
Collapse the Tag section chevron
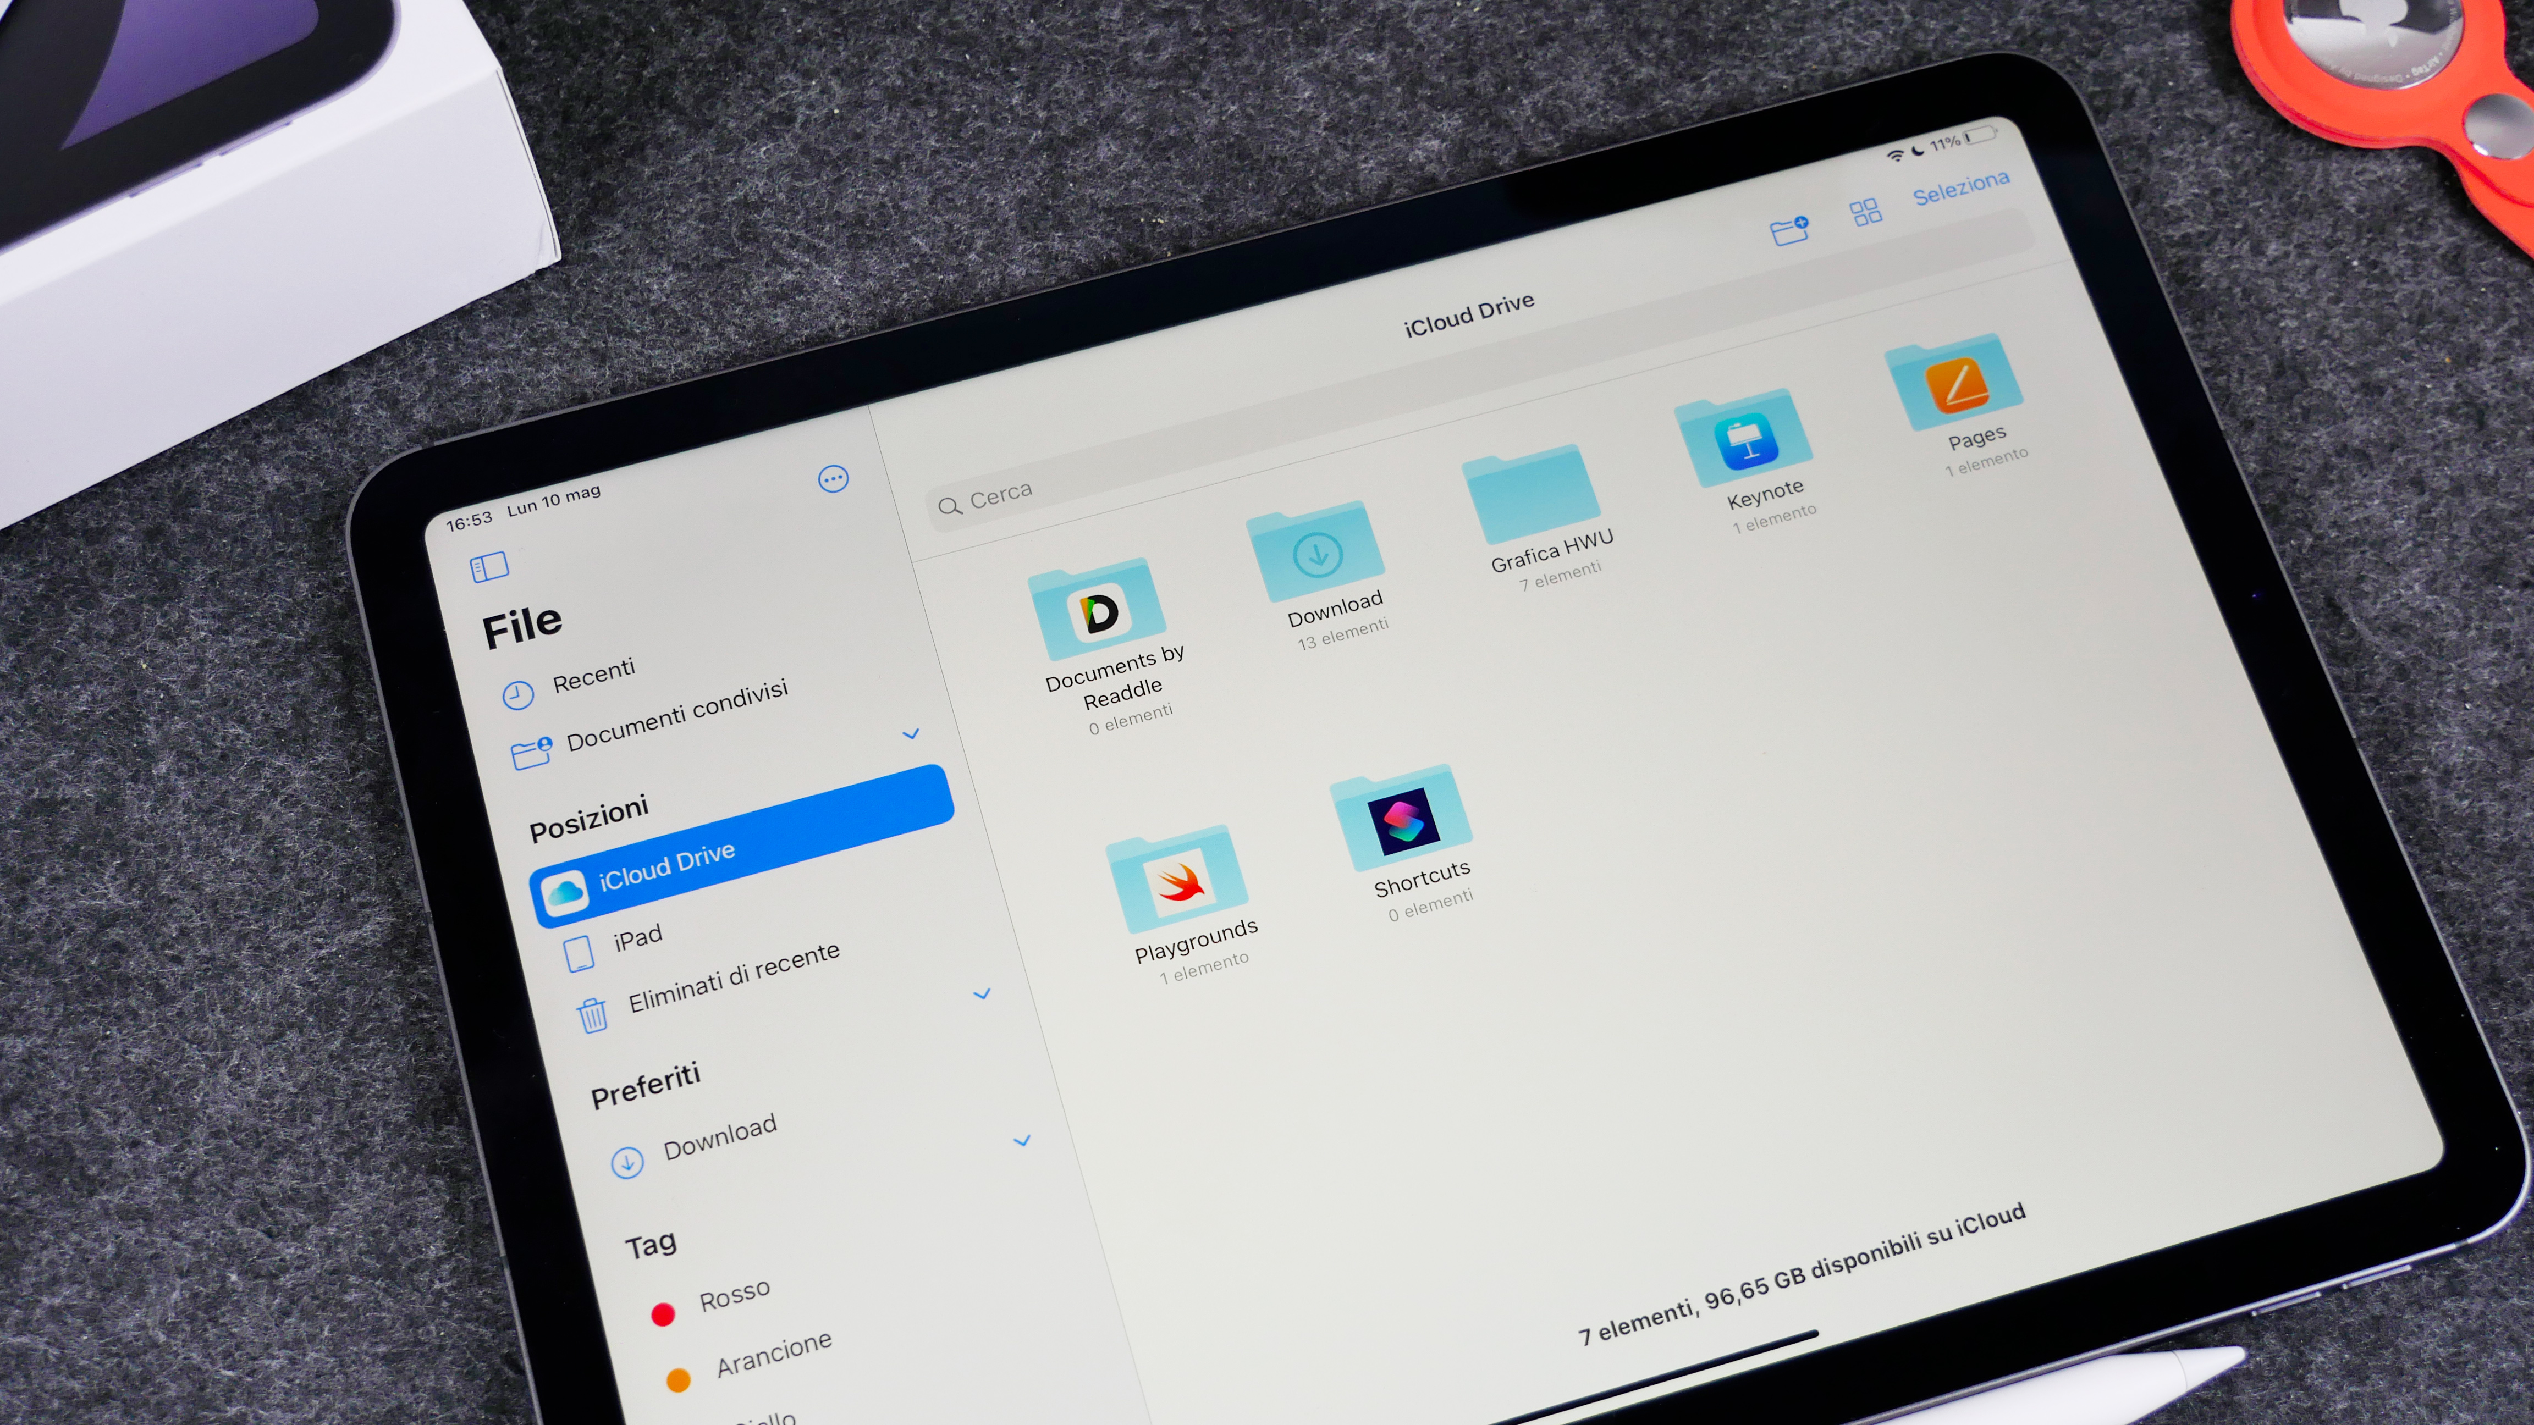click(1022, 1141)
